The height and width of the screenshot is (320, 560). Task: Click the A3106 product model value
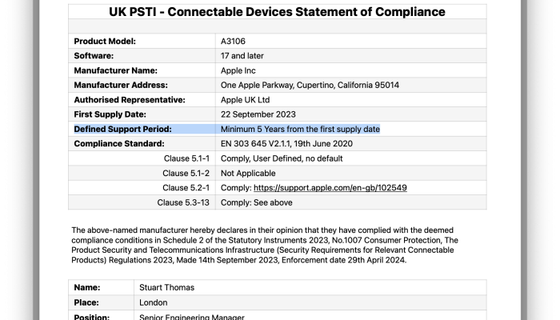[234, 41]
